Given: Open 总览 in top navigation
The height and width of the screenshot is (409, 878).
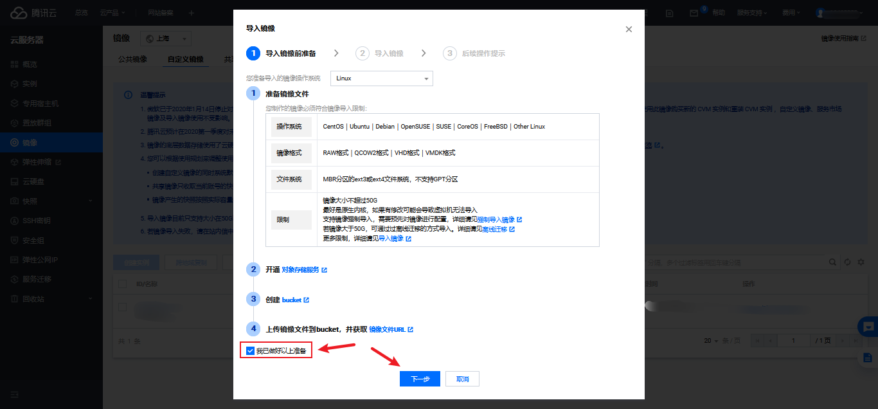Looking at the screenshot, I should (81, 13).
